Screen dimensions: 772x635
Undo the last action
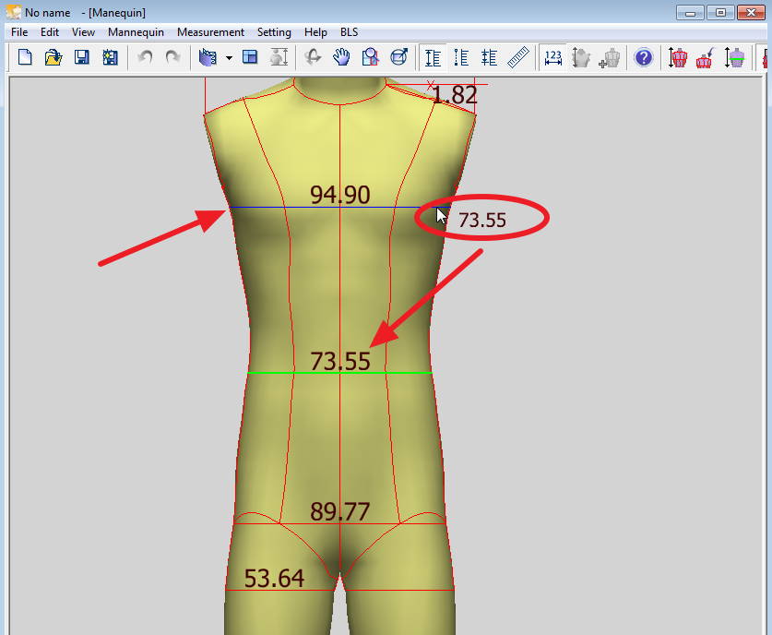click(x=145, y=57)
